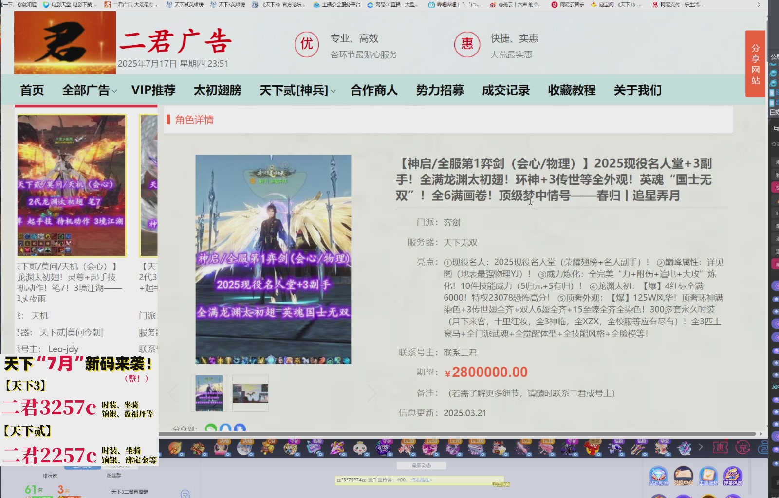The height and width of the screenshot is (498, 779).
Task: Select the Lv.50 gift icon
Action: 430,447
